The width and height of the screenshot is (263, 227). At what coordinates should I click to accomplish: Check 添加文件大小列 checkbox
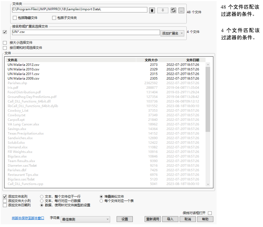pyautogui.click(x=5, y=201)
